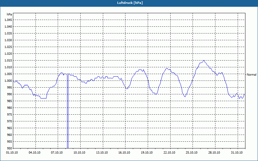The height and width of the screenshot is (161, 258).
Task: Select the 1.000 y-axis value
Action: coord(8,81)
